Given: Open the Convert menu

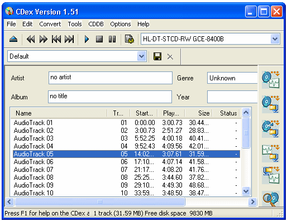Looking at the screenshot, I should pos(50,24).
